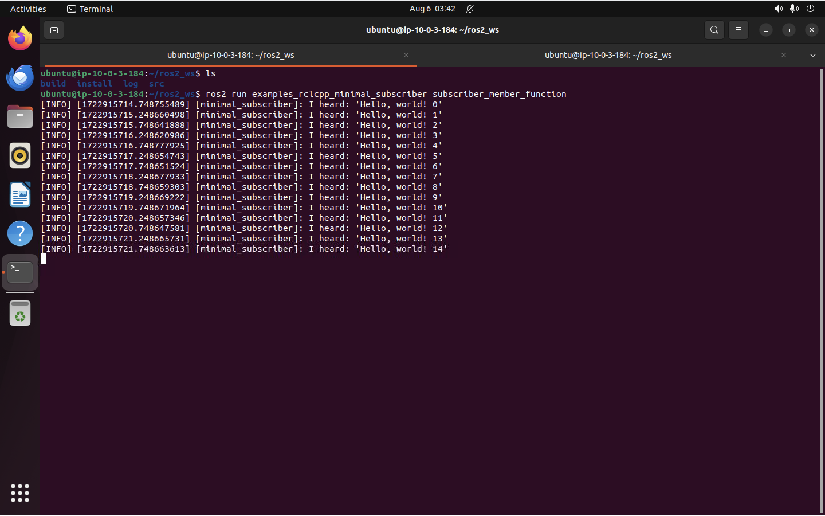This screenshot has width=825, height=516.
Task: Expand the tab list chevron
Action: [x=813, y=55]
